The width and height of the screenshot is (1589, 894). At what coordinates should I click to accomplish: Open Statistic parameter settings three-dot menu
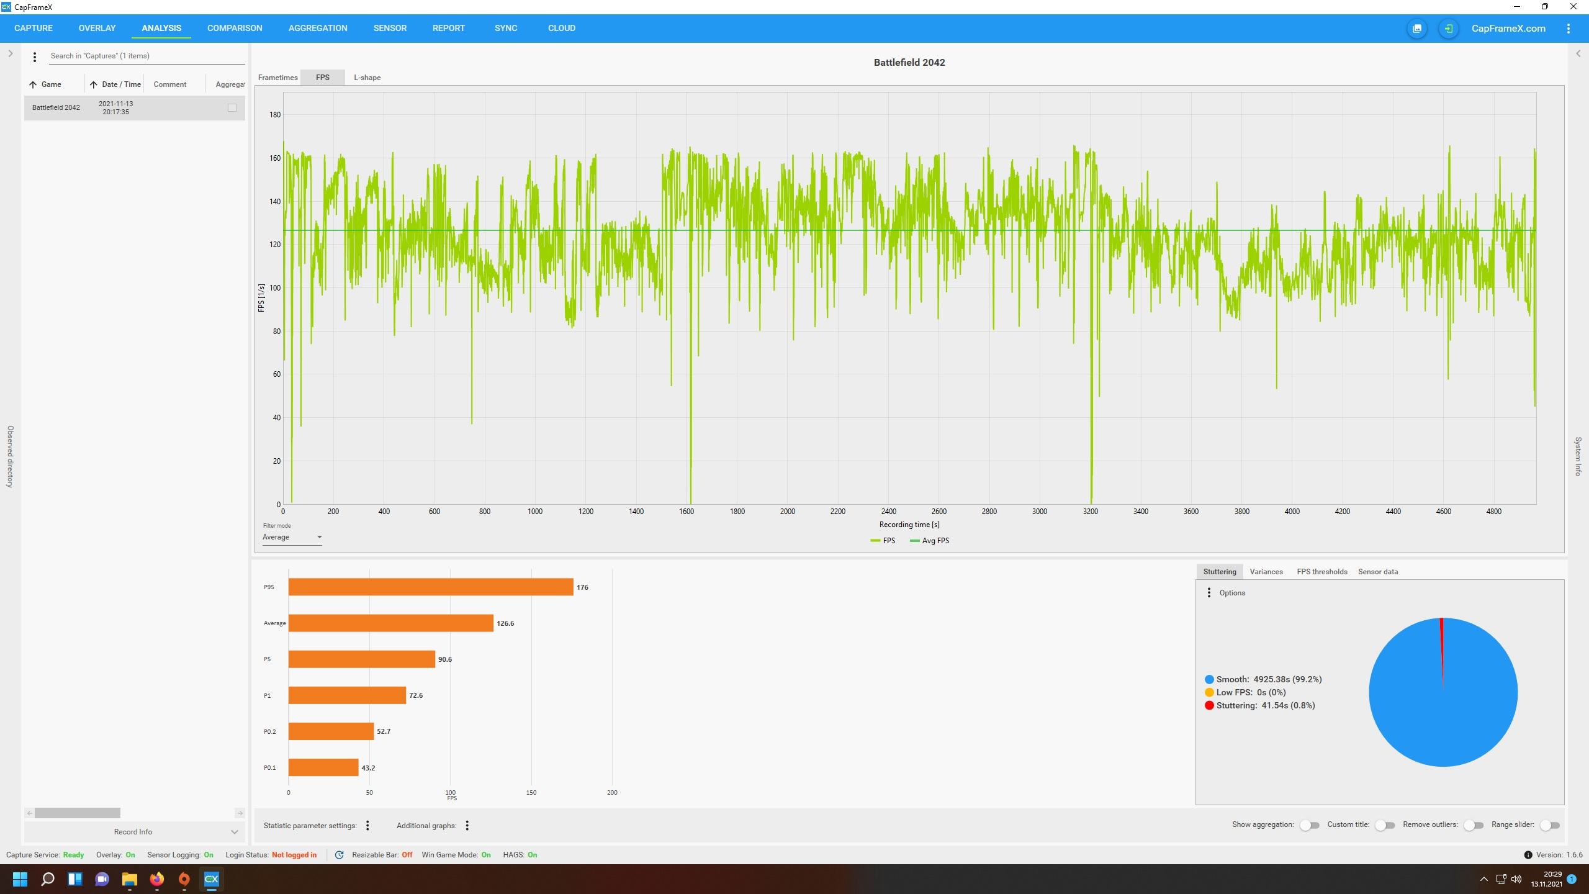click(x=367, y=826)
